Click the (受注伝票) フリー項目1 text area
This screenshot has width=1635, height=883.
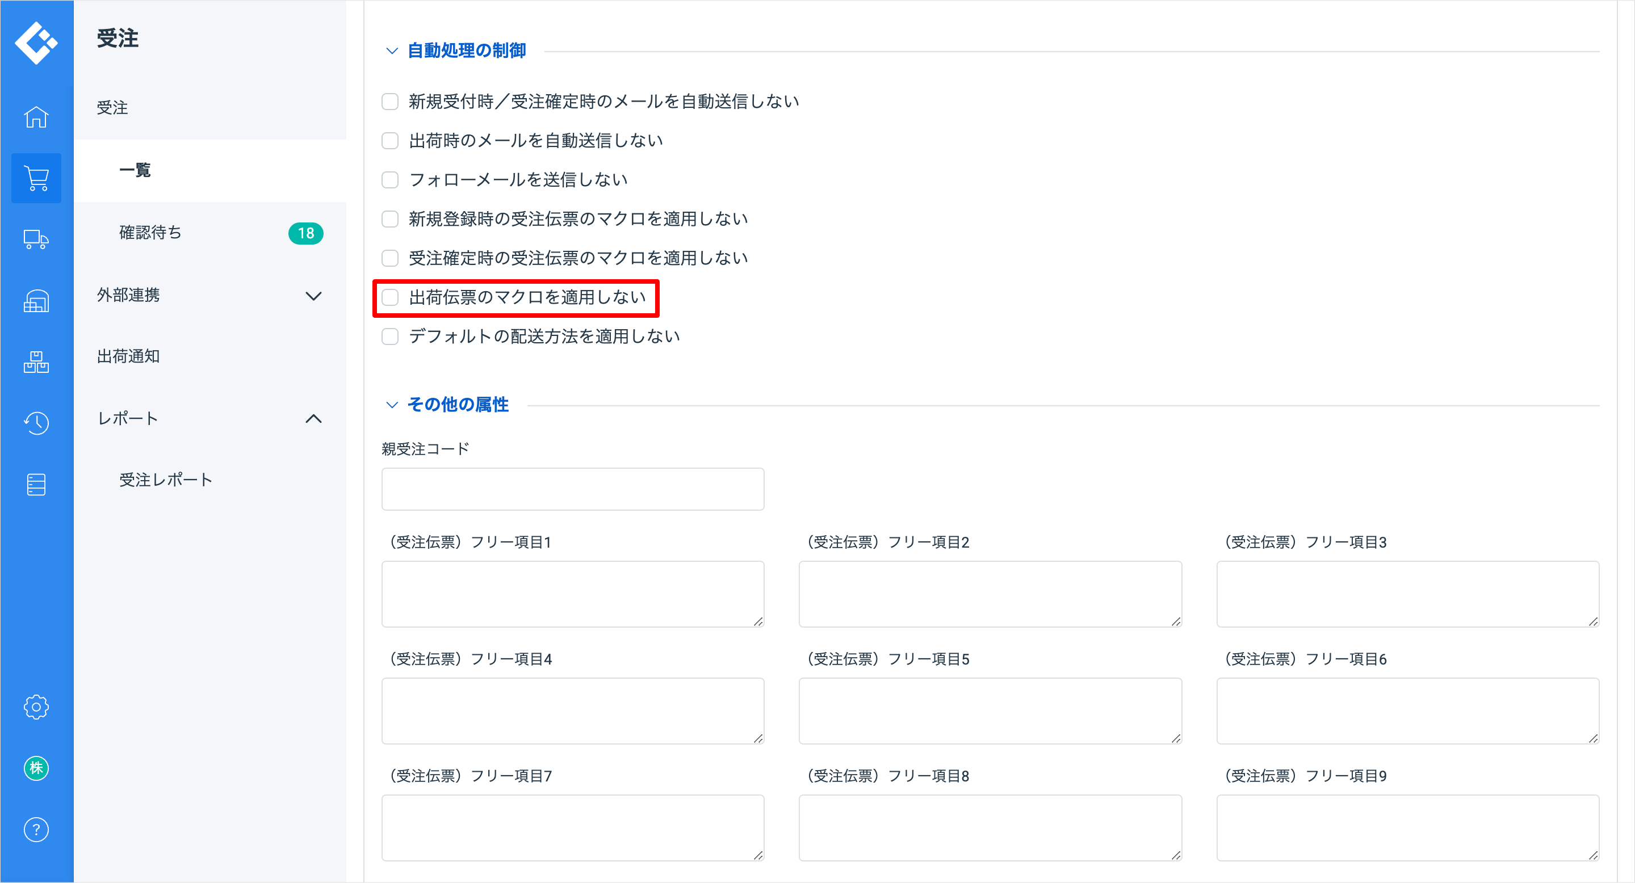click(572, 594)
